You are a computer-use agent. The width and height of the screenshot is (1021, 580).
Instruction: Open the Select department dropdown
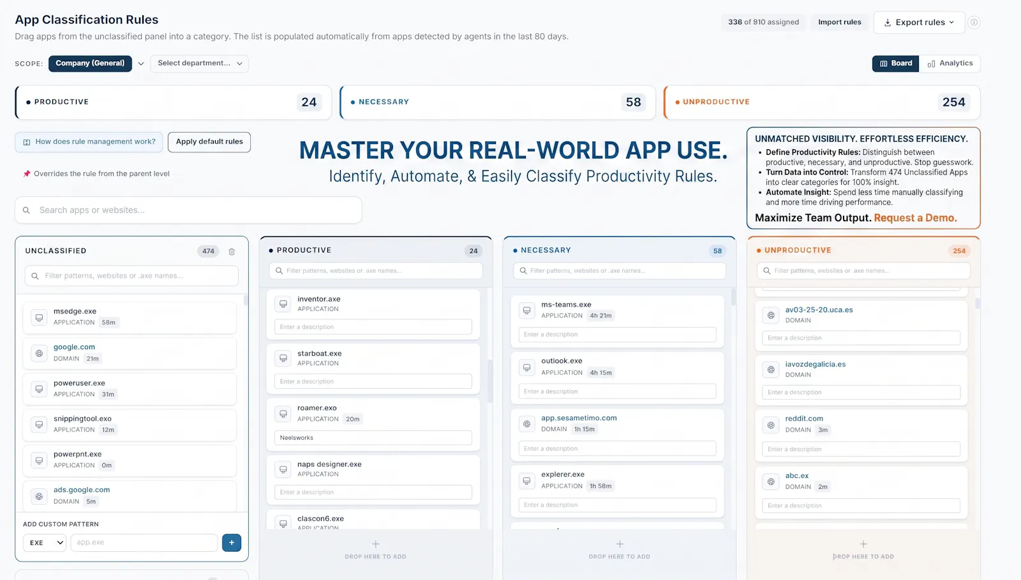200,64
